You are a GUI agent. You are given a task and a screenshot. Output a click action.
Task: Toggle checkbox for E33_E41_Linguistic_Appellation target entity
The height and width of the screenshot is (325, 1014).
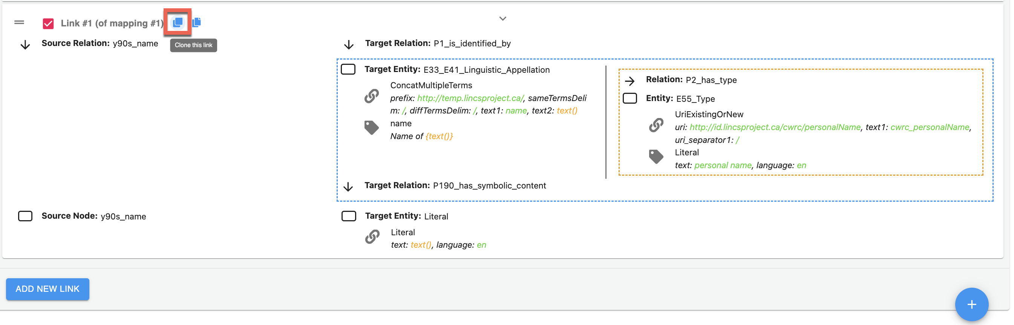[348, 69]
